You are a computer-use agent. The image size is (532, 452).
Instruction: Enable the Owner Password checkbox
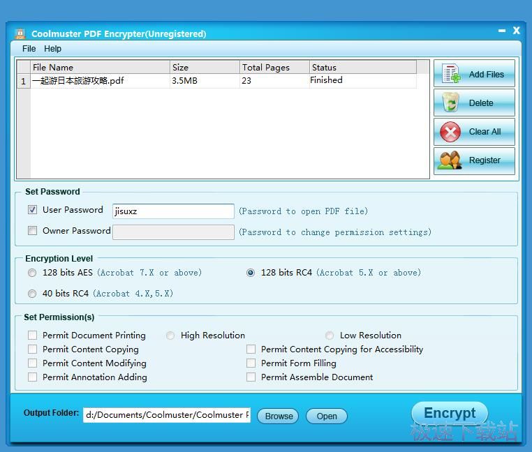point(32,231)
